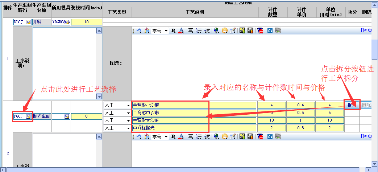This screenshot has height=172, width=378.
Task: Click the undo icon in the first editor toolbar
Action: (138, 31)
